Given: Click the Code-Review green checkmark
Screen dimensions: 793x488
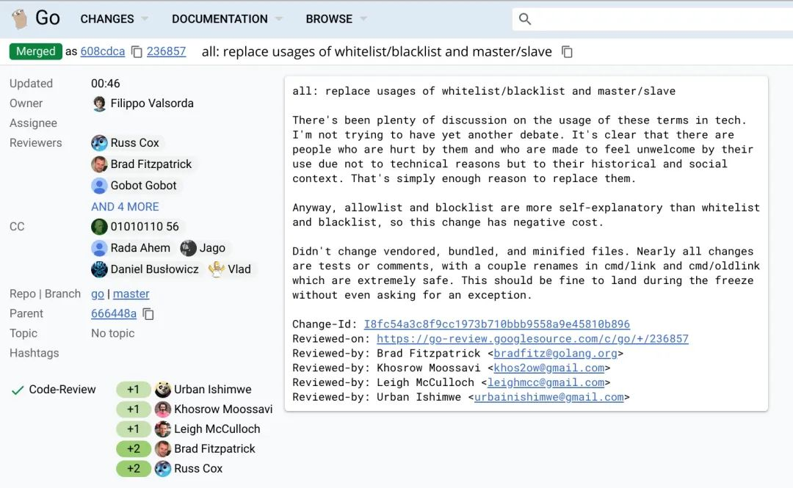Looking at the screenshot, I should coord(18,390).
